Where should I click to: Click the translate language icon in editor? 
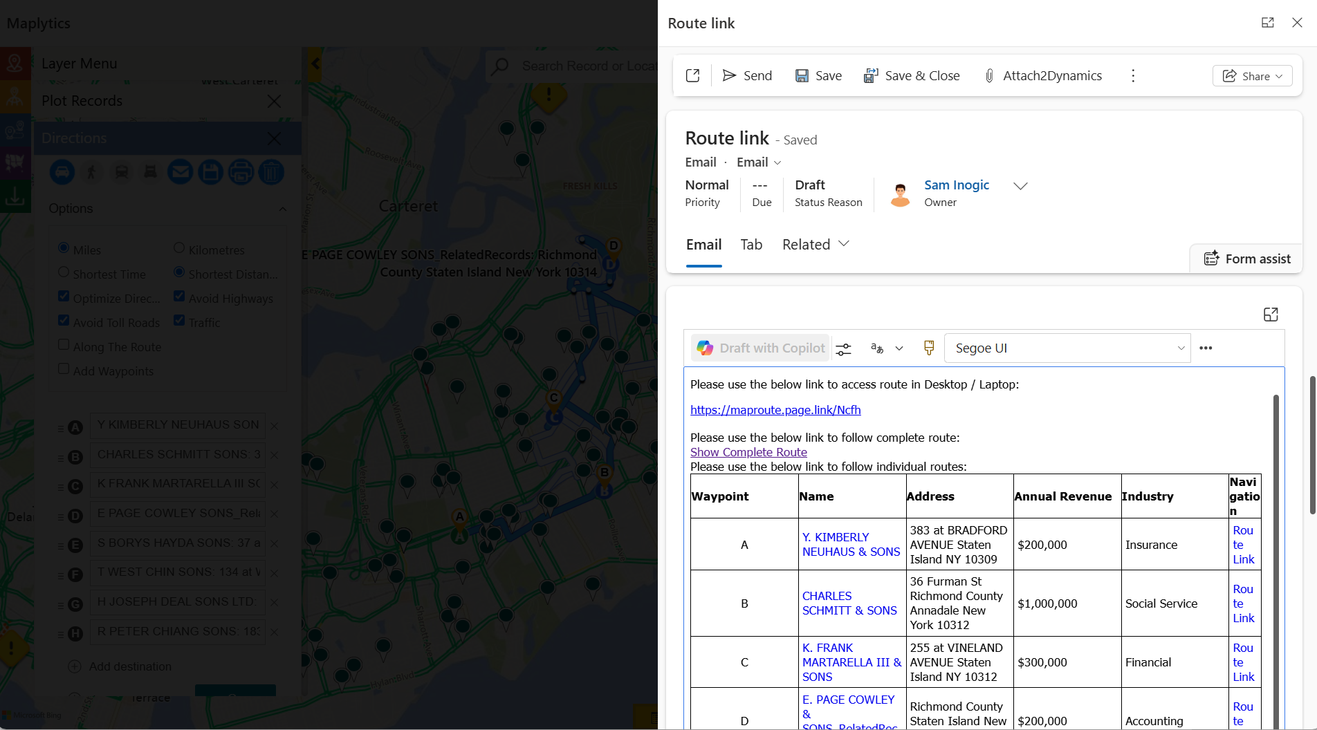(877, 348)
